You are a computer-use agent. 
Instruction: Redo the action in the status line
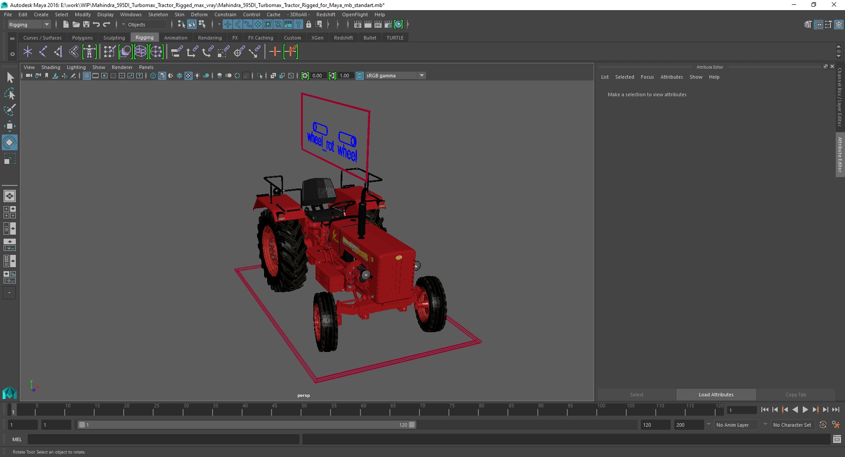[107, 25]
